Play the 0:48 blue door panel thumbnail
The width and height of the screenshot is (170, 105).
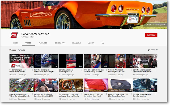[x=120, y=85]
